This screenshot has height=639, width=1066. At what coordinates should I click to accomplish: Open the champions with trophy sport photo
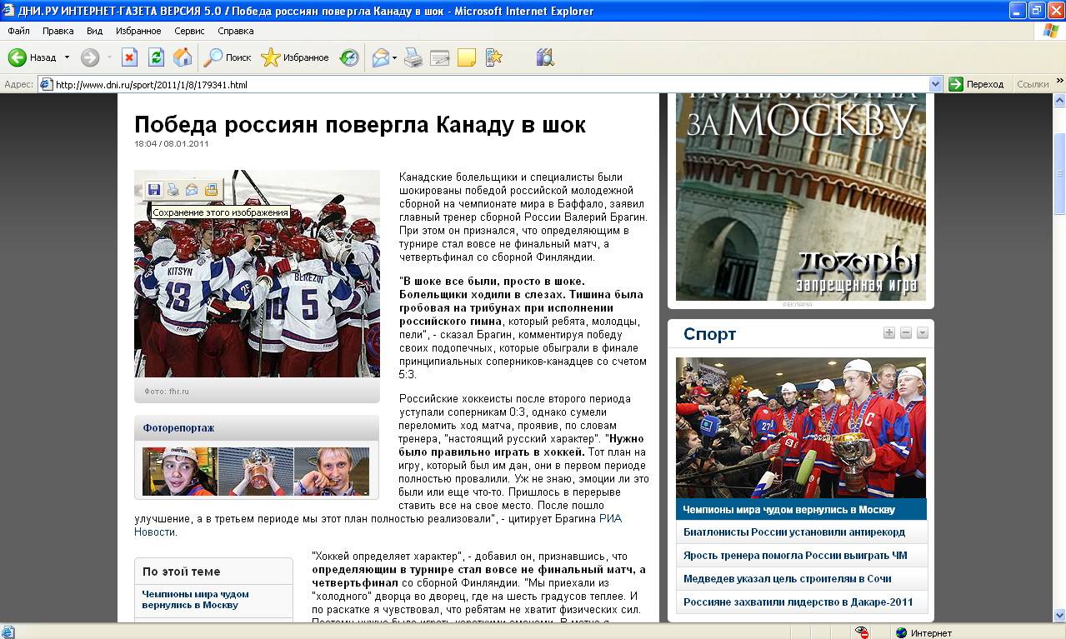click(x=801, y=427)
